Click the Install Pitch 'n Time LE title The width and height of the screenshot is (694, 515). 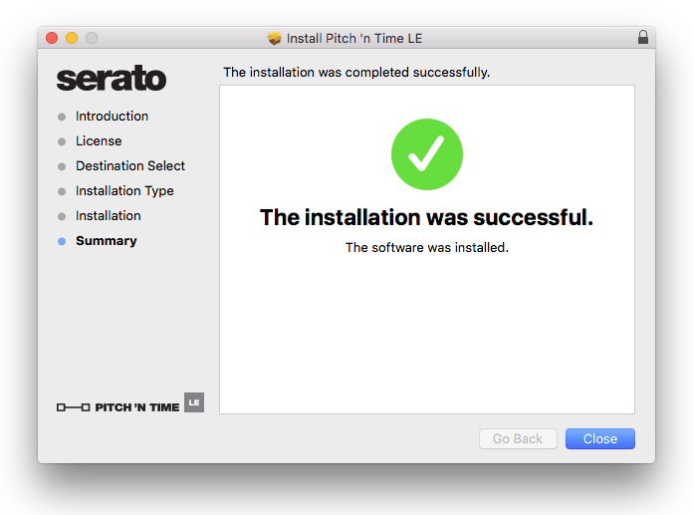(x=354, y=38)
